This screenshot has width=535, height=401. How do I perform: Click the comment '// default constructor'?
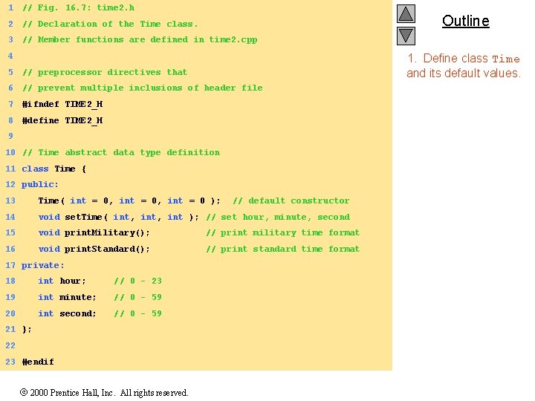click(x=291, y=200)
